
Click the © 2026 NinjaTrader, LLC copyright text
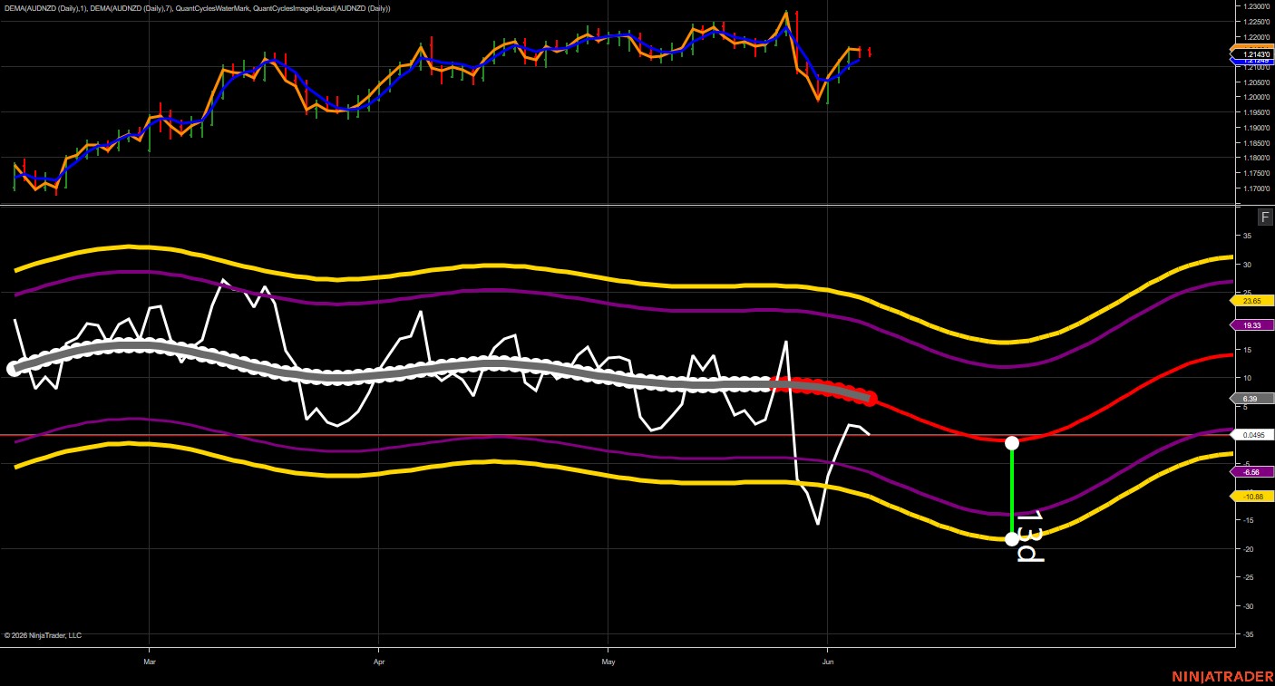click(x=43, y=635)
